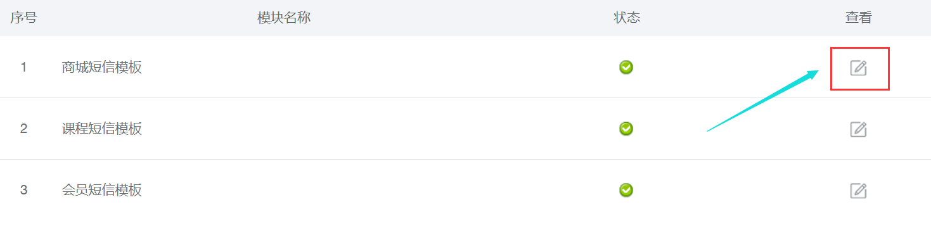This screenshot has width=931, height=228.
Task: Click the row number 2 cell
Action: pos(23,129)
